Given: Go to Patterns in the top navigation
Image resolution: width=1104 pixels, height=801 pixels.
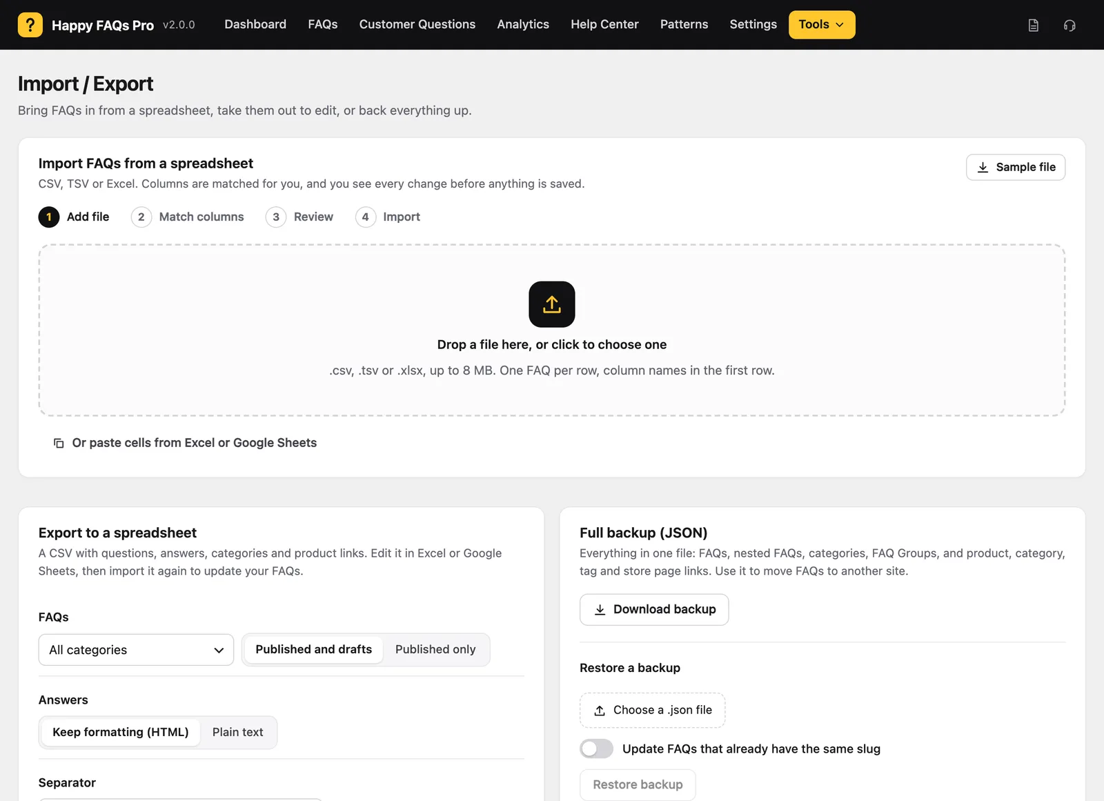Looking at the screenshot, I should [684, 24].
